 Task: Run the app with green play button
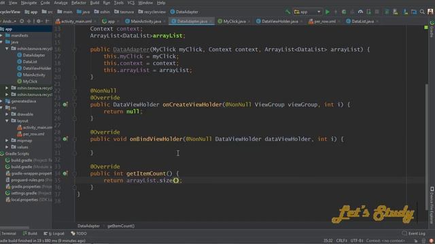point(328,12)
